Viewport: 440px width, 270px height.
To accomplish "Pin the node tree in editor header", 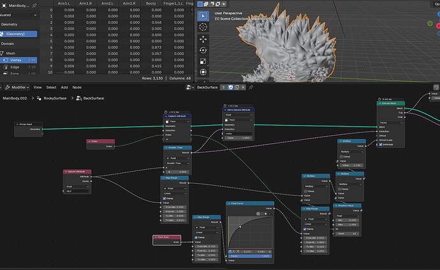I will coord(251,87).
